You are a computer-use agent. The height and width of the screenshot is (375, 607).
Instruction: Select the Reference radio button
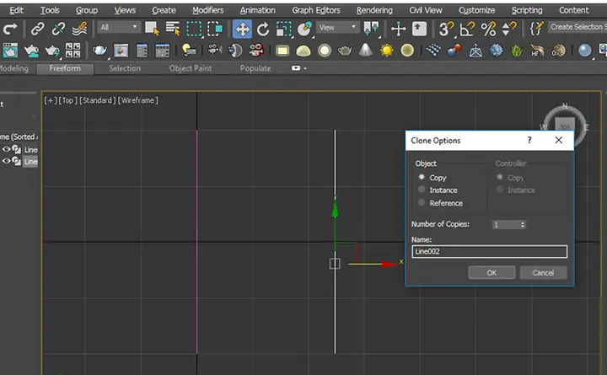[422, 202]
